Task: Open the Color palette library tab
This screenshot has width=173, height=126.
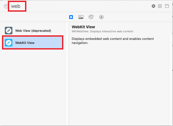Action: [x=91, y=17]
